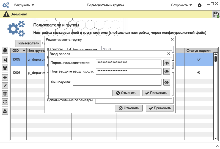Open the "Загрузить" dropdown menu
This screenshot has height=149, width=220.
pos(24,5)
